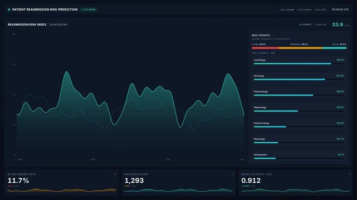Click the READMISSION RISK INDEX heading
The height and width of the screenshot is (200, 357).
click(27, 24)
